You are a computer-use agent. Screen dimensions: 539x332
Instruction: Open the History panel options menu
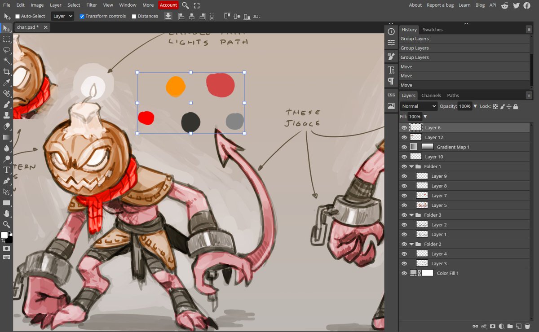pyautogui.click(x=529, y=30)
